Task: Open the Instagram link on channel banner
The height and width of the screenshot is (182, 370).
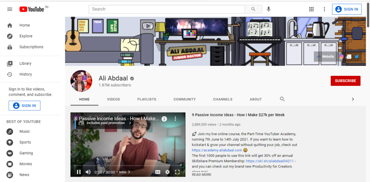Action: (x=341, y=57)
